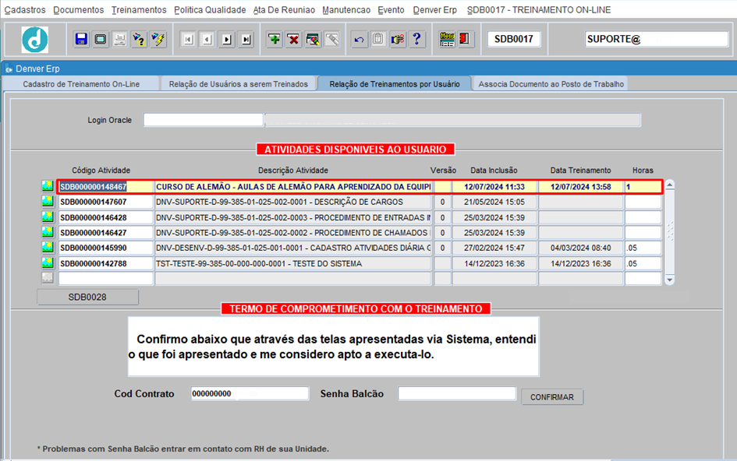737x461 pixels.
Task: Open help with the question mark icon
Action: [417, 40]
